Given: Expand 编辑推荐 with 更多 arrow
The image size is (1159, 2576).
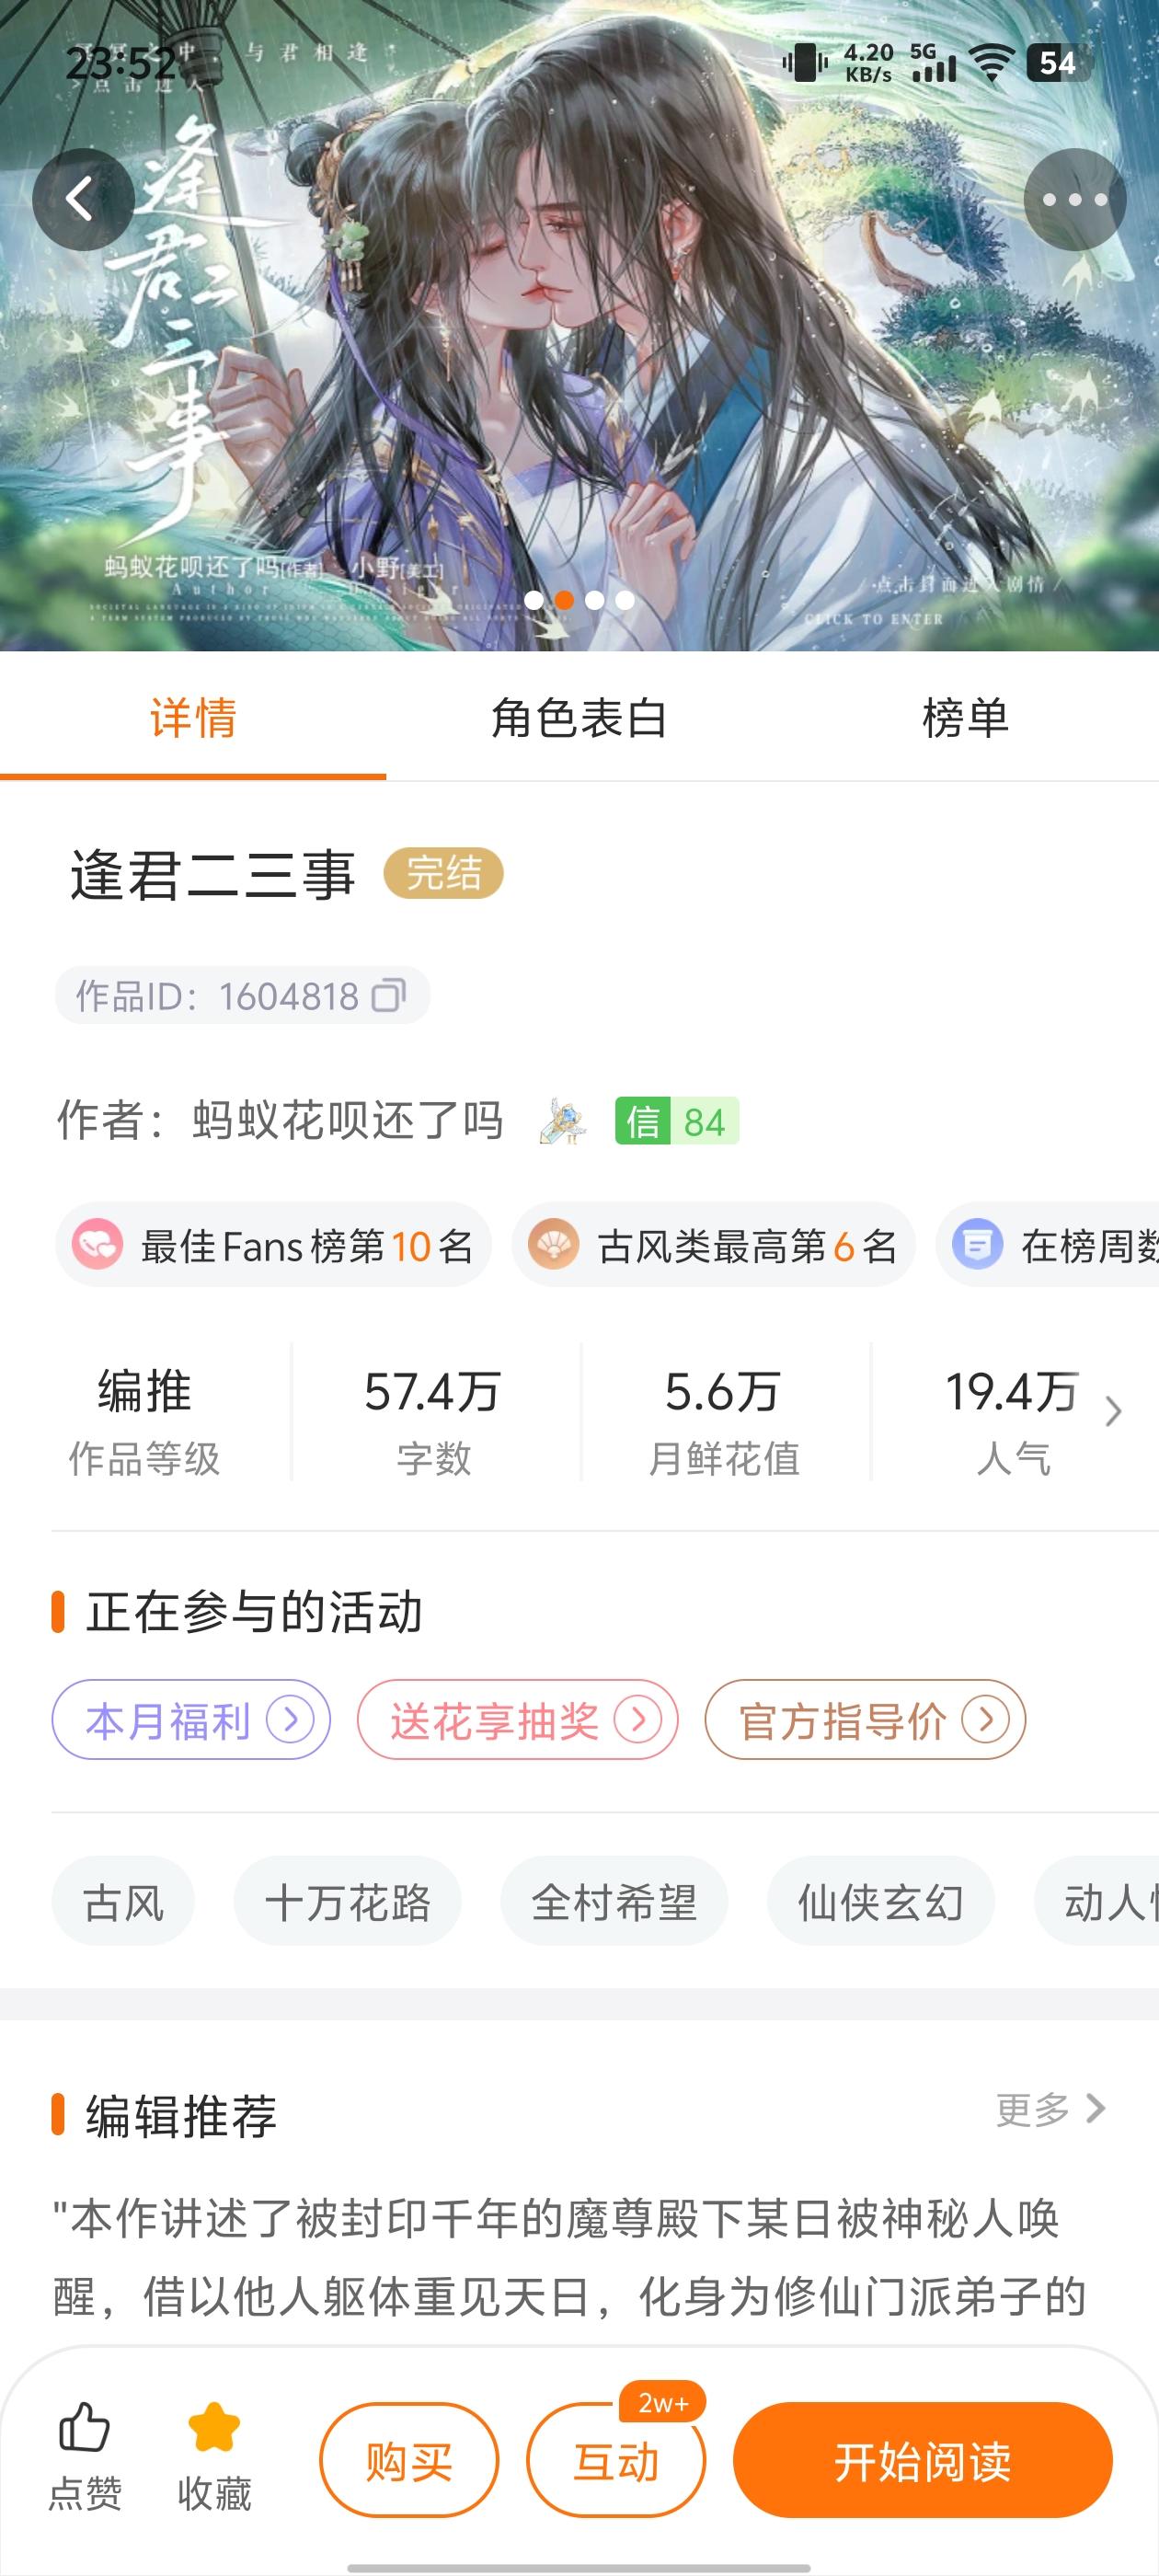Looking at the screenshot, I should [x=1096, y=2109].
